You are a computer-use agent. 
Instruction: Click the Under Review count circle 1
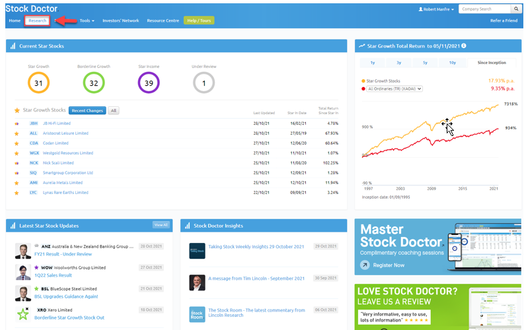(x=204, y=82)
